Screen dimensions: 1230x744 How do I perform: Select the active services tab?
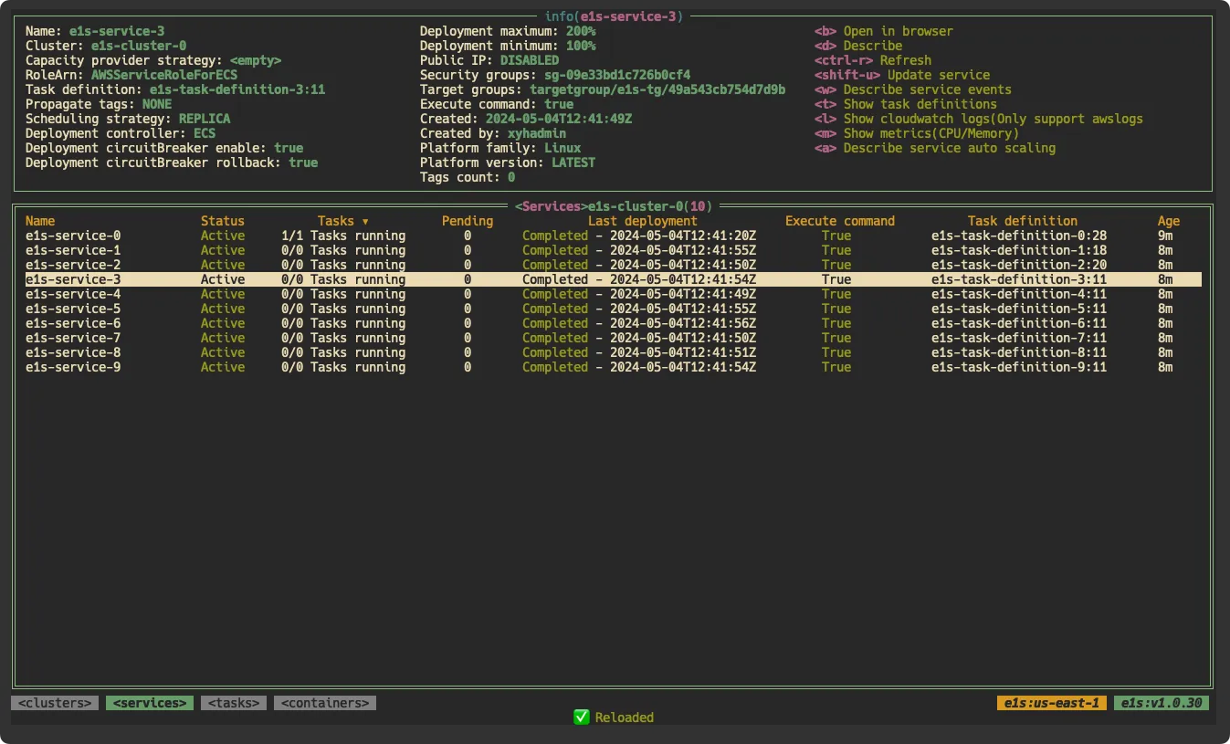150,703
